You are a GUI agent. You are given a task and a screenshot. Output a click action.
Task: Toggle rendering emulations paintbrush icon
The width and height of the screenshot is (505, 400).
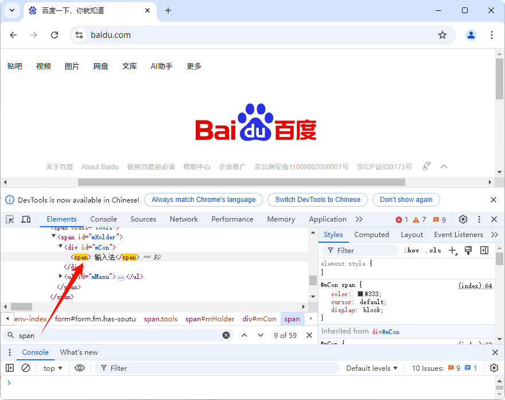point(468,250)
